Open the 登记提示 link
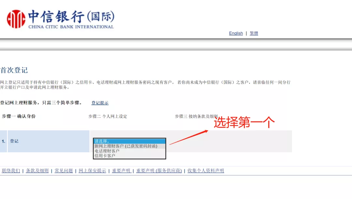Screen dimensions: 352x199 (x=100, y=103)
